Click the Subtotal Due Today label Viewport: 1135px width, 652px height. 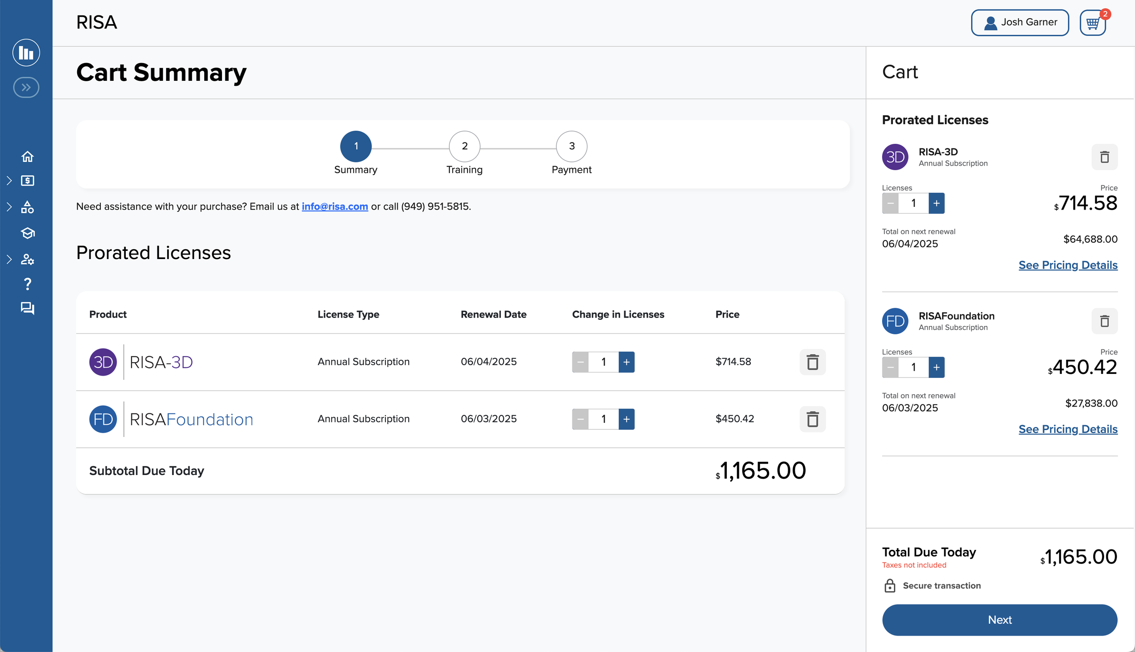[147, 471]
